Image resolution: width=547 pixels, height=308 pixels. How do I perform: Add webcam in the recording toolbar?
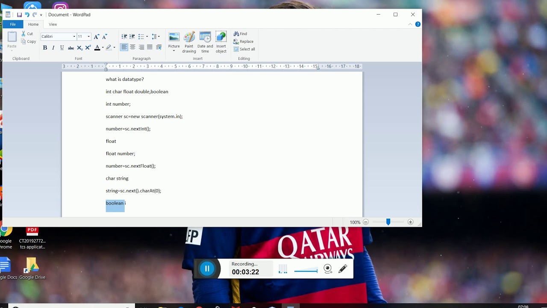pos(328,269)
